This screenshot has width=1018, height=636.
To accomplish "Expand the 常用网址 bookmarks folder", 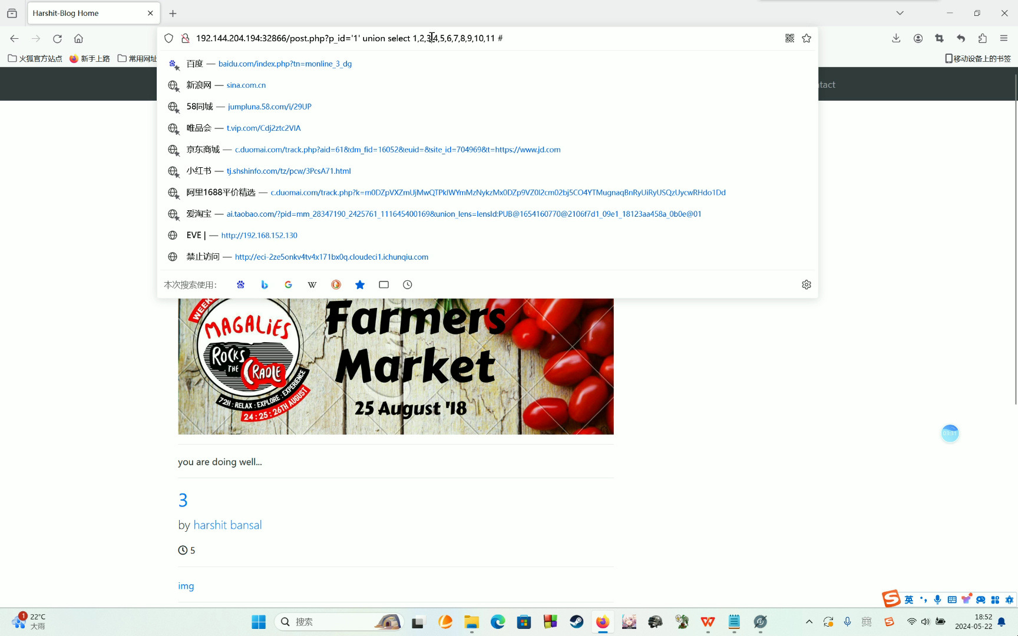I will 138,58.
